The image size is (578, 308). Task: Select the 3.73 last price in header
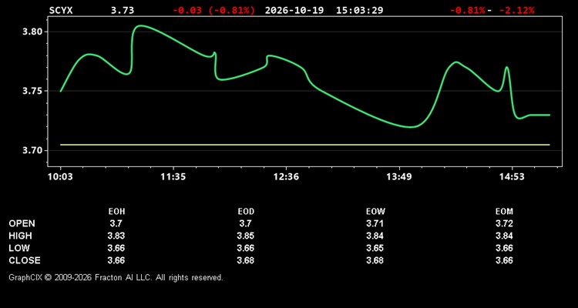coord(123,10)
